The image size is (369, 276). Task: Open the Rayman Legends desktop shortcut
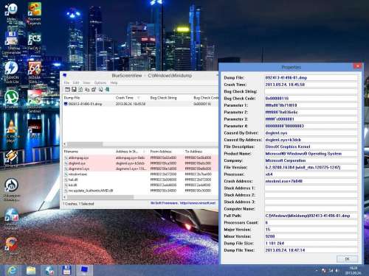(x=35, y=13)
